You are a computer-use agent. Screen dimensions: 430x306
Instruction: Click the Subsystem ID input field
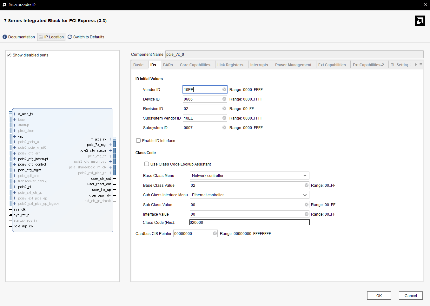point(202,128)
